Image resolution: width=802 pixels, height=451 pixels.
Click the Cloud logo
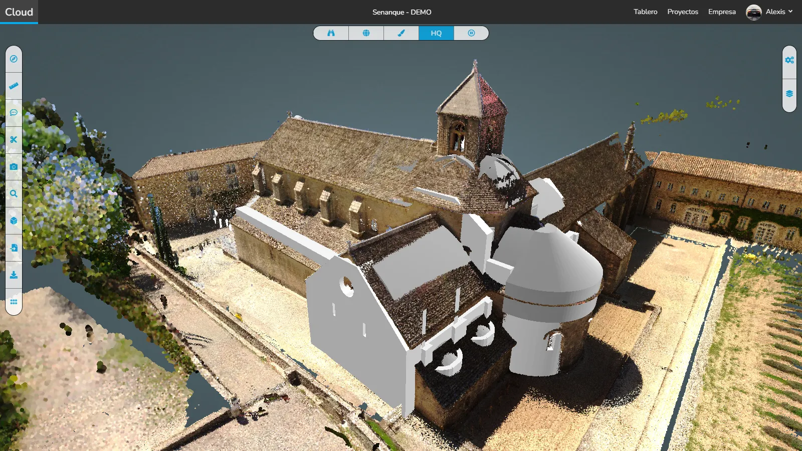click(x=19, y=12)
